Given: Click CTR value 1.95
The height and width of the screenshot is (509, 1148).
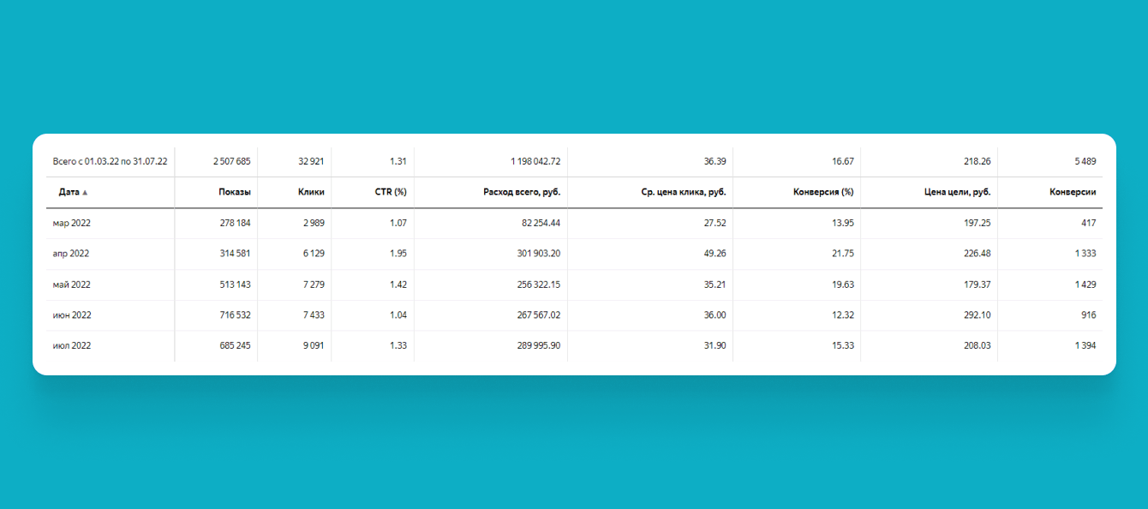Looking at the screenshot, I should (x=398, y=254).
